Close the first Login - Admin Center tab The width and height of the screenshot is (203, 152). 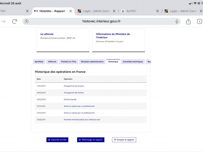tap(114, 11)
